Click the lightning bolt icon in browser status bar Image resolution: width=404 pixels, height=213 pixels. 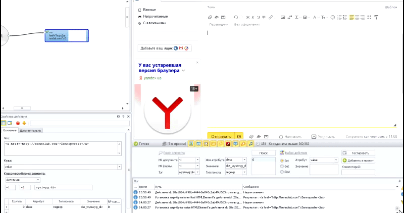point(221,144)
